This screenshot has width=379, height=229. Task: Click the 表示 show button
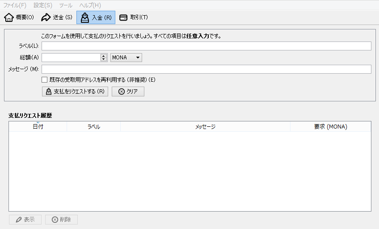[25, 220]
